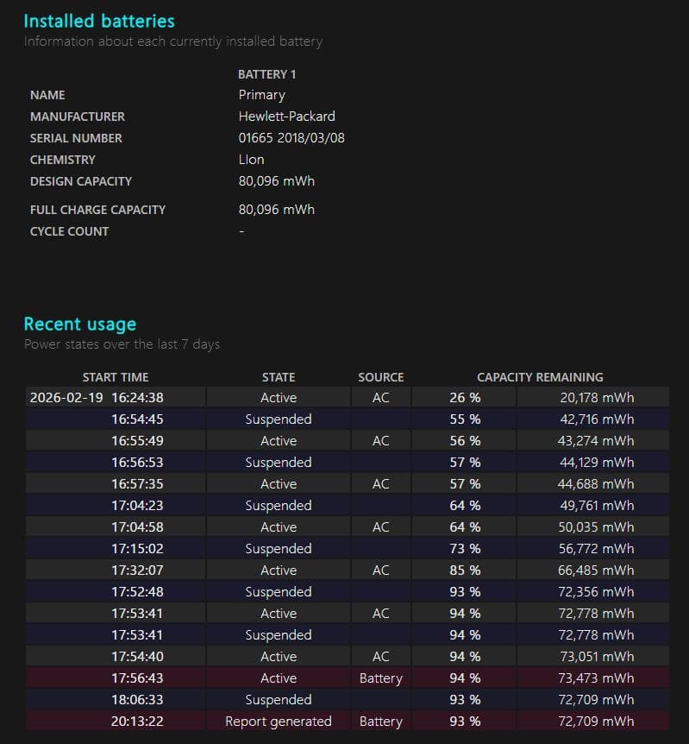Viewport: 689px width, 744px height.
Task: Click the '20,178 mWh' capacity value
Action: tap(595, 398)
